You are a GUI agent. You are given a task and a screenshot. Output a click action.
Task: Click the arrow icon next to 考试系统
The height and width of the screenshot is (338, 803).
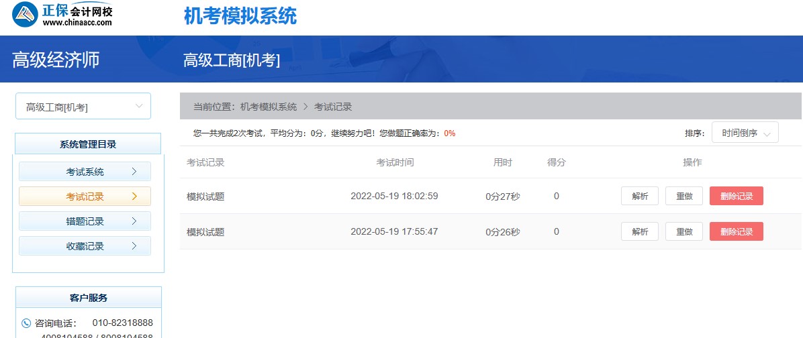[x=134, y=172]
